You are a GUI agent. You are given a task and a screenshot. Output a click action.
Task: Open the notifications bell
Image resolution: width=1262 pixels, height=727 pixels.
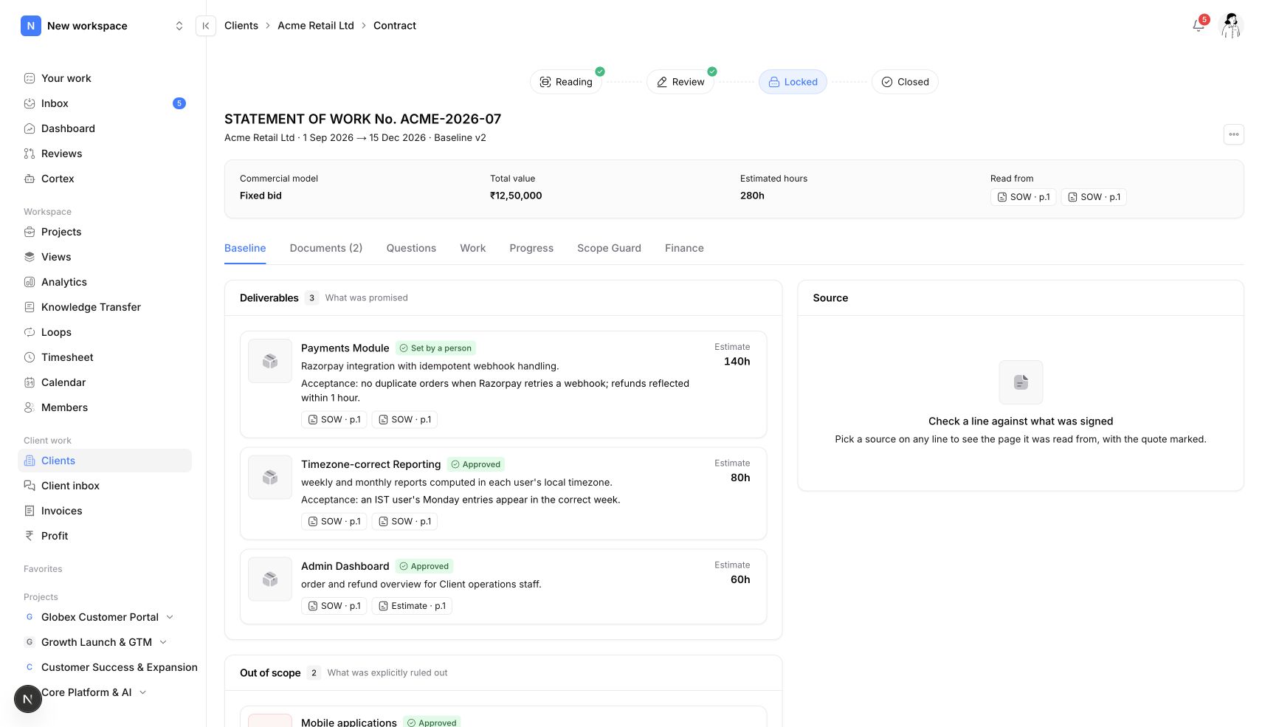point(1199,26)
